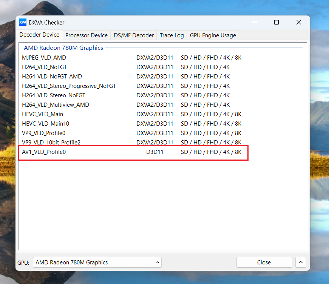Switch to the Trace Log tab
Screen dimensions: 329x284
171,35
